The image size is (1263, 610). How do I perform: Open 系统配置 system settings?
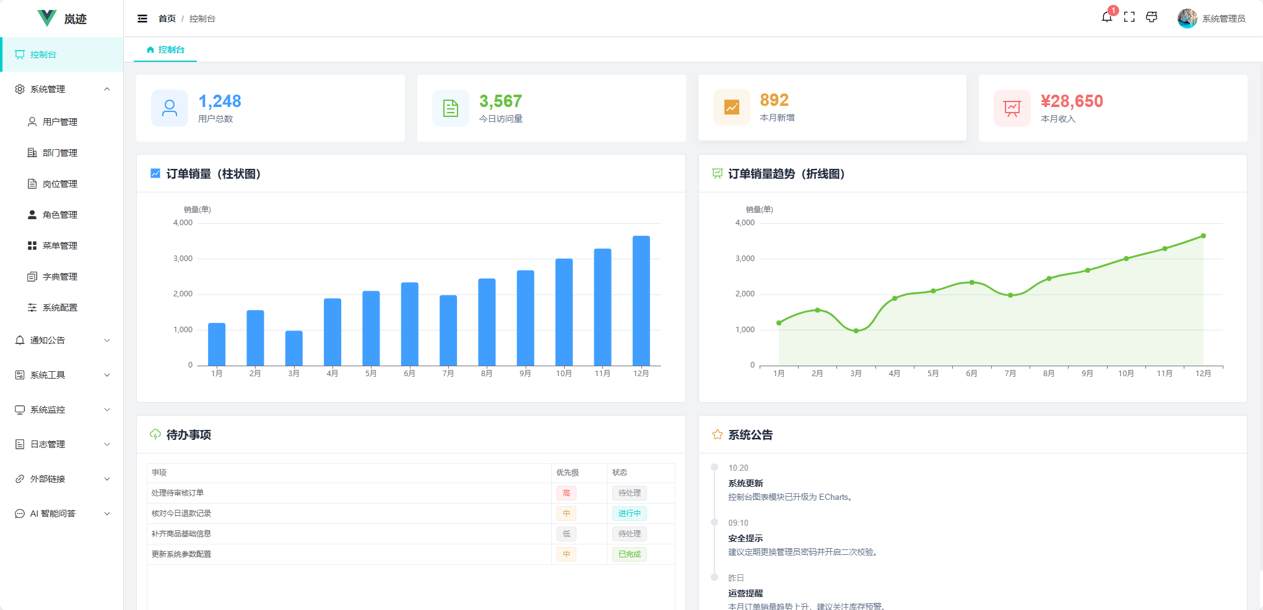click(60, 307)
